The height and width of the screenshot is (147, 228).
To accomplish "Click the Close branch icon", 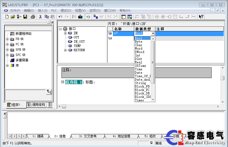I will (187, 17).
